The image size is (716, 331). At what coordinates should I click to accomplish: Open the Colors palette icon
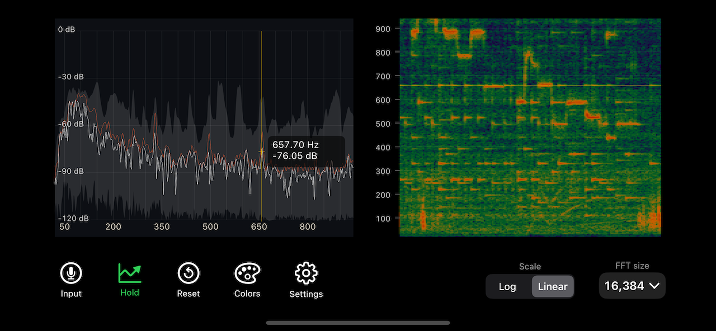(x=247, y=273)
